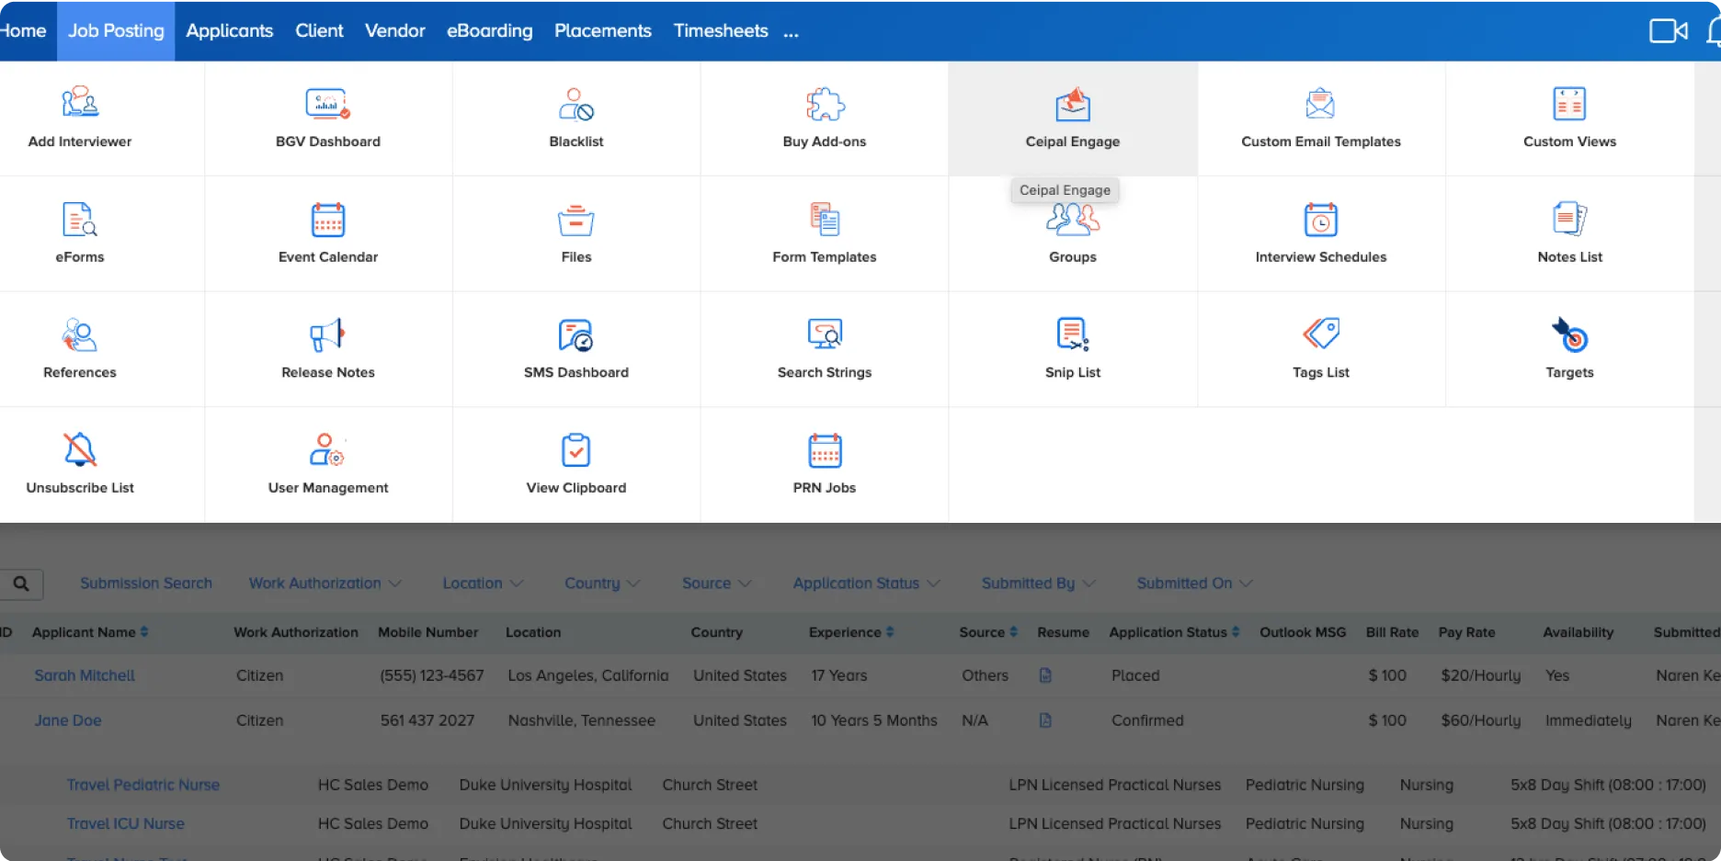The width and height of the screenshot is (1721, 861).
Task: Launch Ceipal Engage icon
Action: [x=1073, y=104]
